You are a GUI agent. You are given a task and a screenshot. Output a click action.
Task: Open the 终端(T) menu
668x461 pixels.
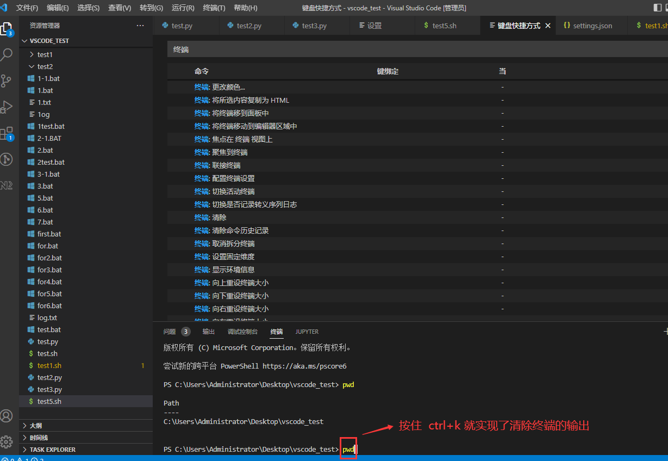pos(214,8)
